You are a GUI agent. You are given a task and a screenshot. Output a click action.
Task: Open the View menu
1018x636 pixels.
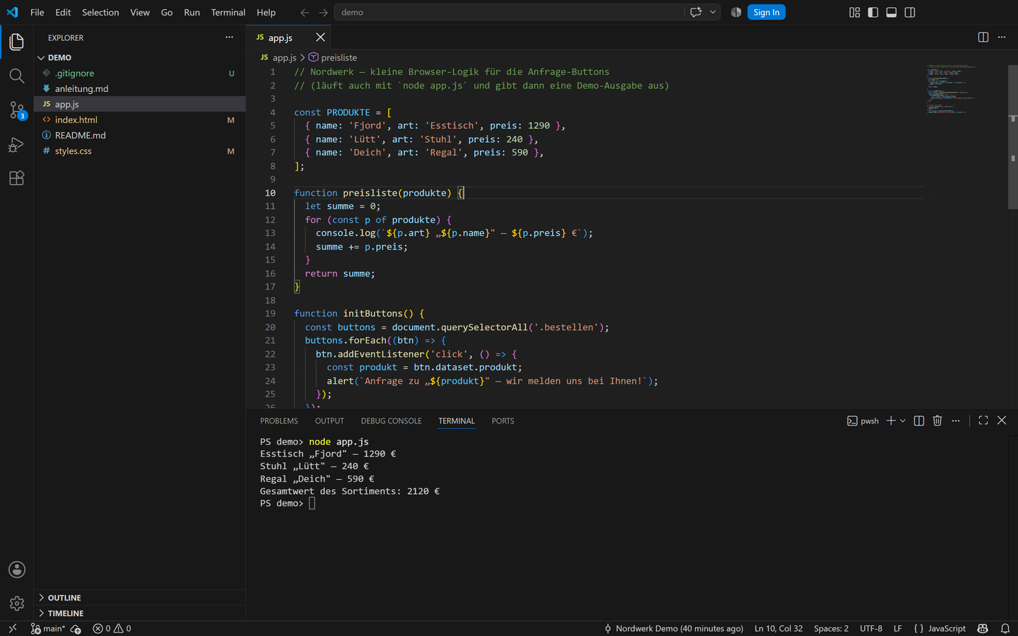140,12
